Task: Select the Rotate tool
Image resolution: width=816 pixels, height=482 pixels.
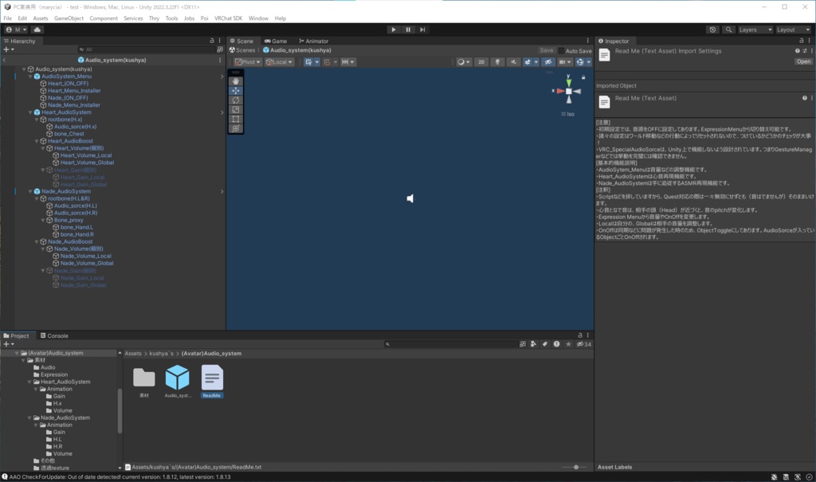Action: [236, 100]
